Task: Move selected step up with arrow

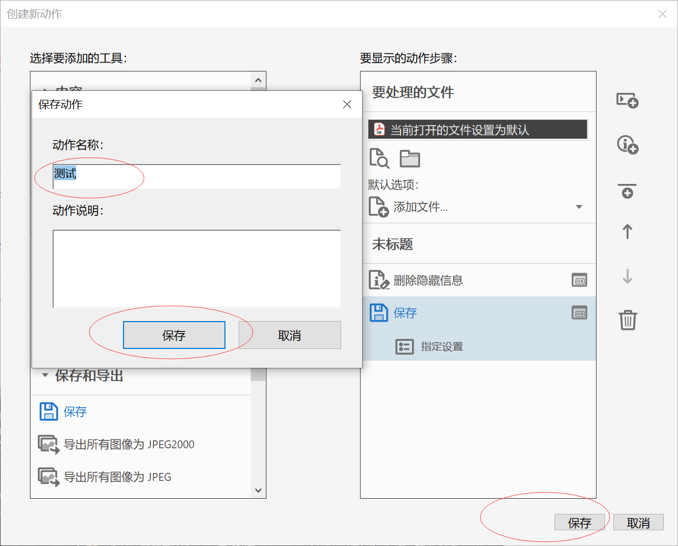Action: (627, 231)
